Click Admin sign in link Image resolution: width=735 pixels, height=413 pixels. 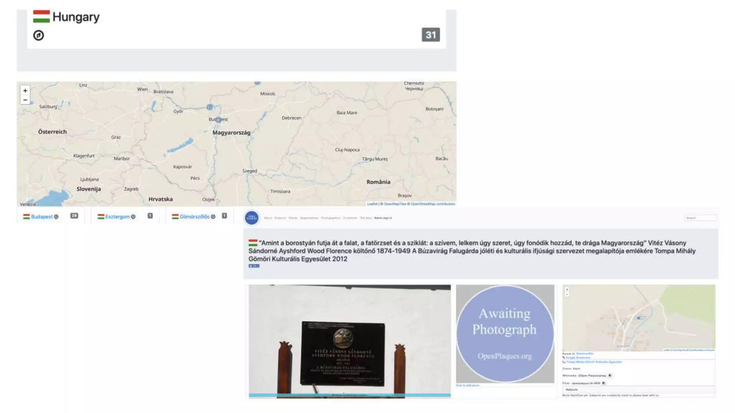[x=383, y=218]
